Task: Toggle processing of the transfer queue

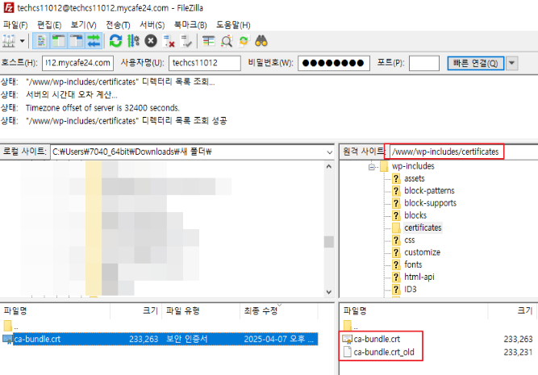Action: [x=133, y=41]
